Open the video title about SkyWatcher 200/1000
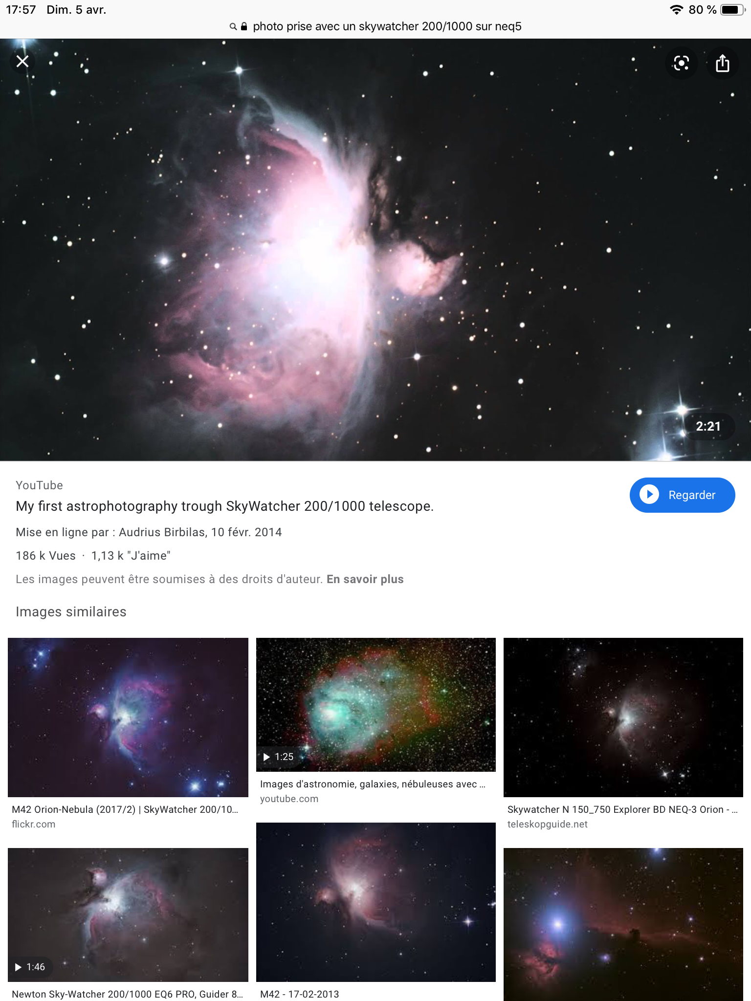 tap(224, 506)
